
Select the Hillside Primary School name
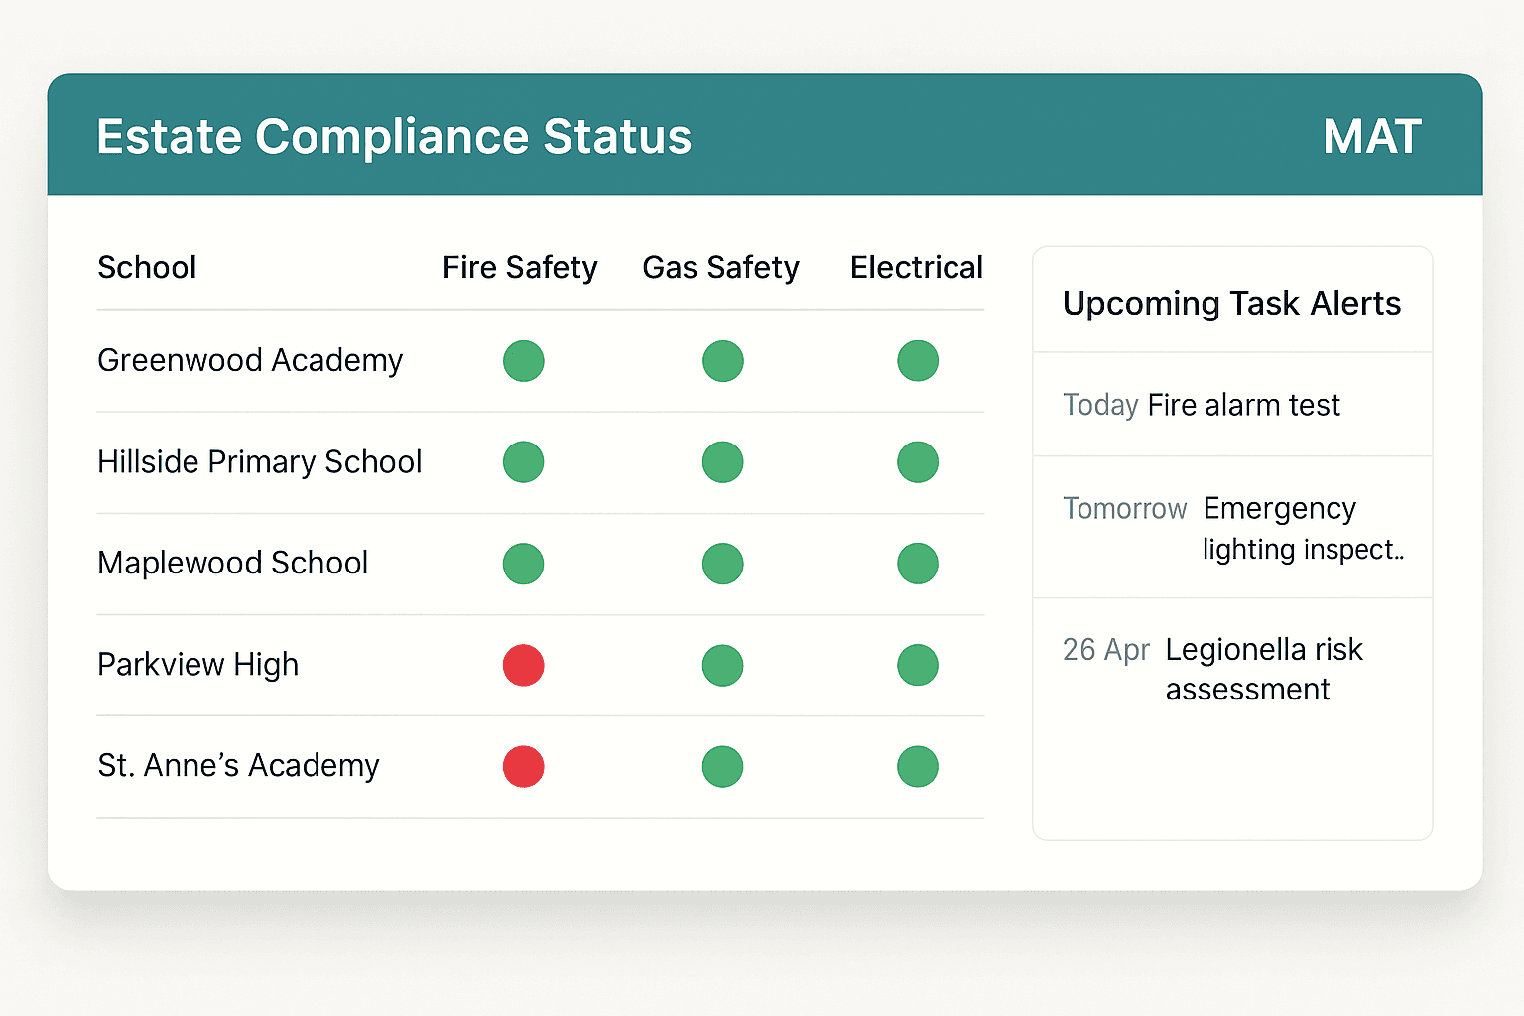click(x=260, y=461)
